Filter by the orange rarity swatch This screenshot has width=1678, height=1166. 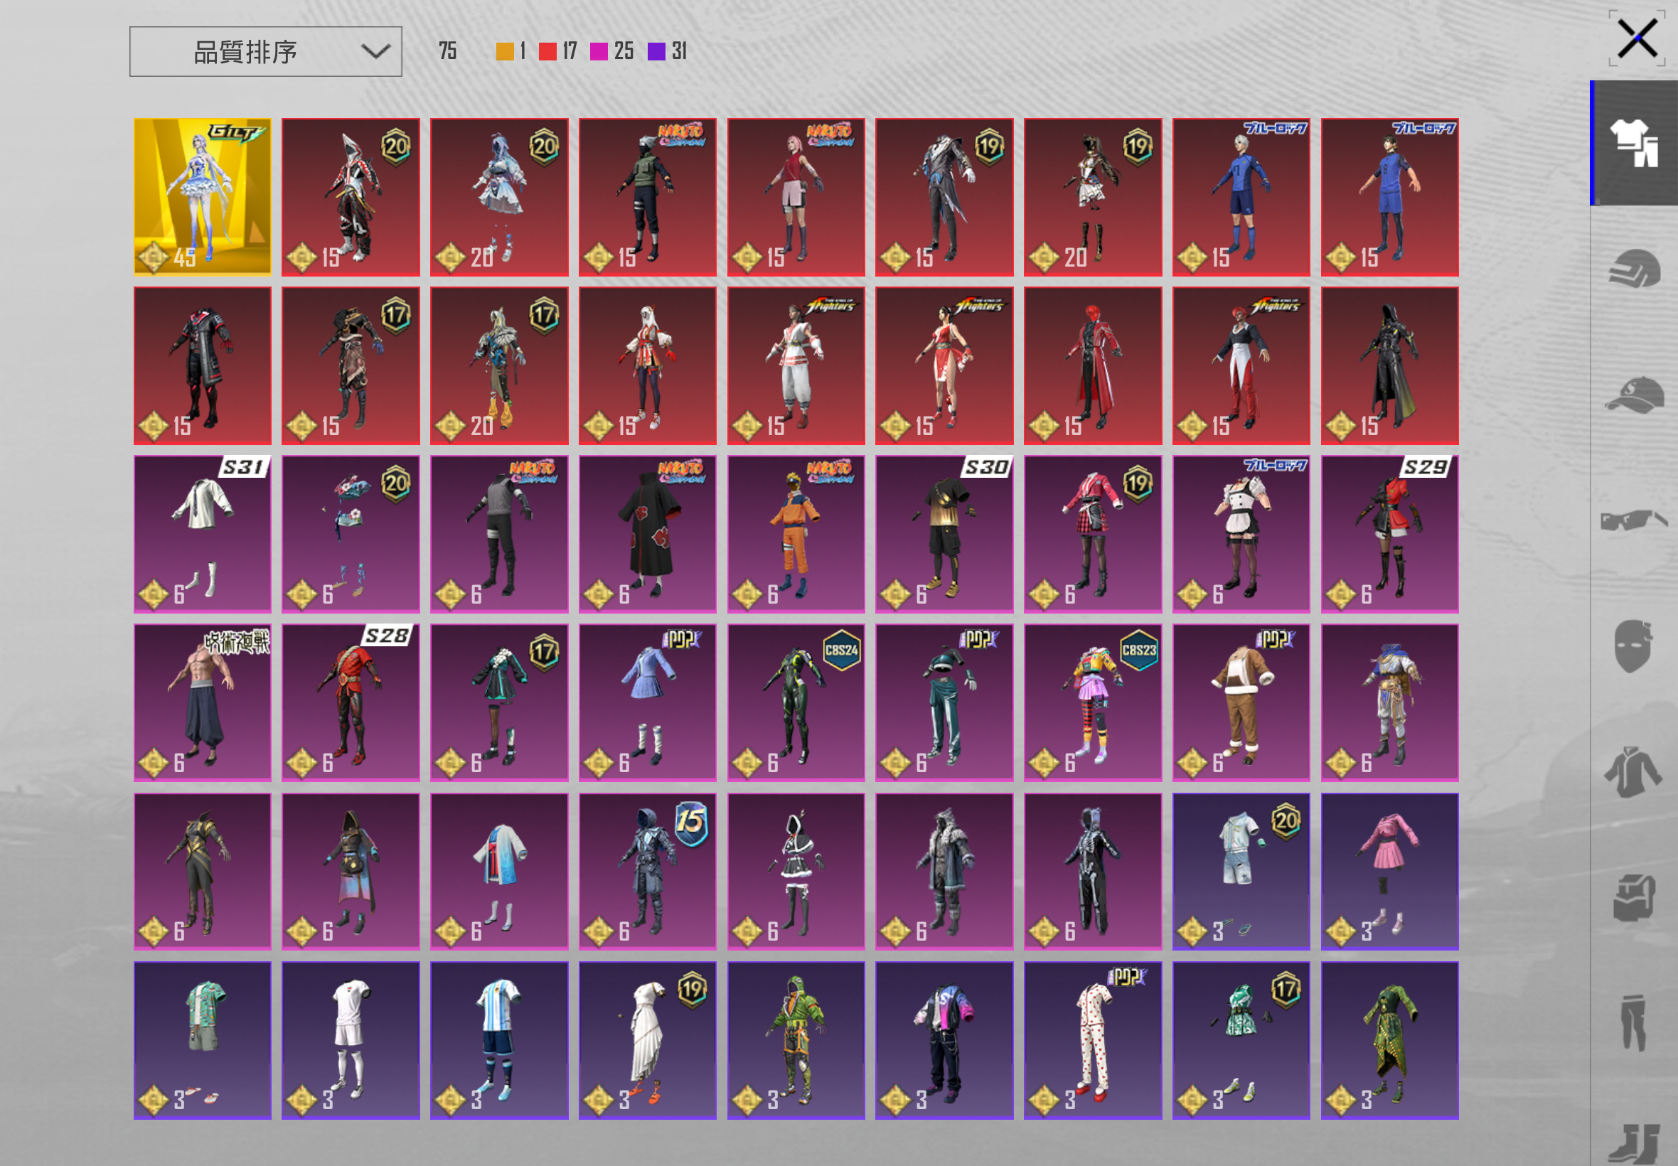tap(505, 51)
